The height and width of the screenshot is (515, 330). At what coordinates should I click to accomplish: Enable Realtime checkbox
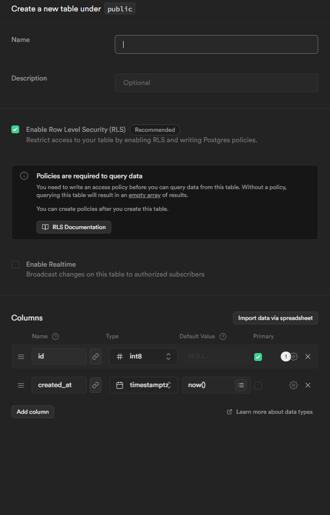[x=16, y=265]
